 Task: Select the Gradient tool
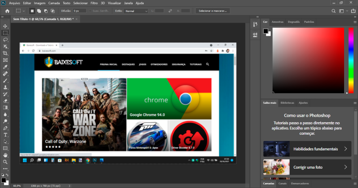click(x=5, y=108)
